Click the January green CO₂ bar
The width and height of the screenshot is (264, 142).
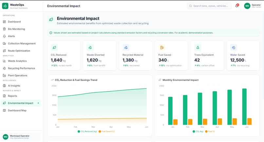click(170, 111)
